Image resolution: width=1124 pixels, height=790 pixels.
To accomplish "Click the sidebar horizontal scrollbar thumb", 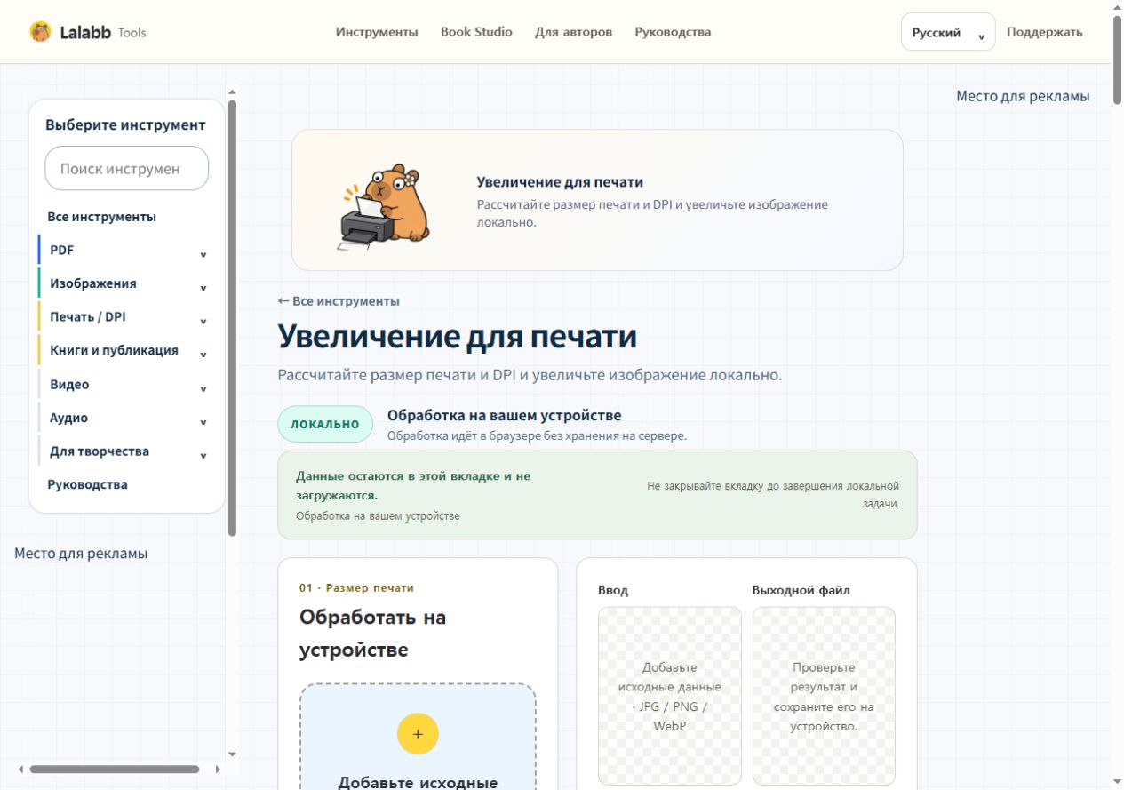I will 115,769.
